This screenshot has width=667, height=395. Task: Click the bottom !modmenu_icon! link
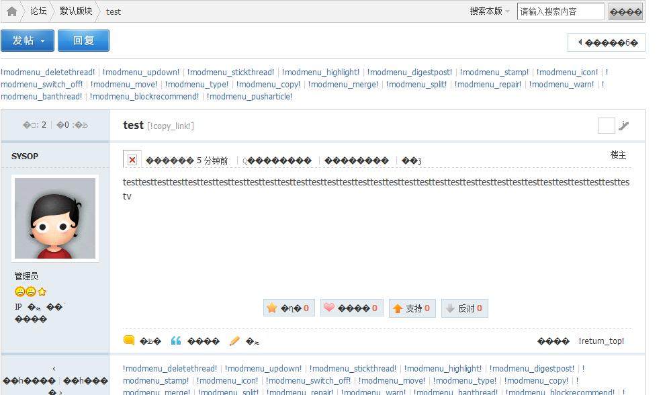[x=227, y=380]
